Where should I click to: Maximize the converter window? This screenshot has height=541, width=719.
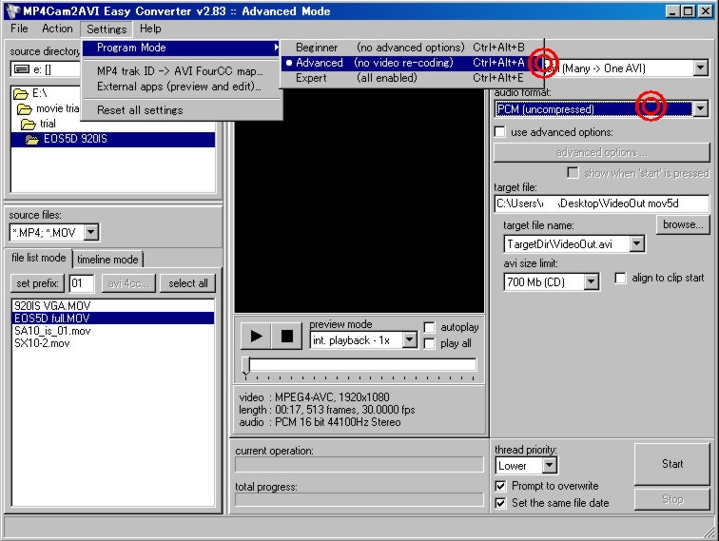point(689,11)
